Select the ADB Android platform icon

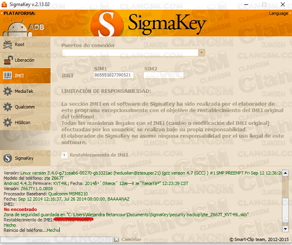tap(18, 28)
